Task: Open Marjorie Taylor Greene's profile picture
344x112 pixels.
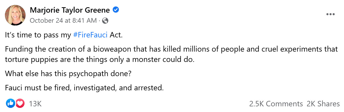Action: [15, 15]
